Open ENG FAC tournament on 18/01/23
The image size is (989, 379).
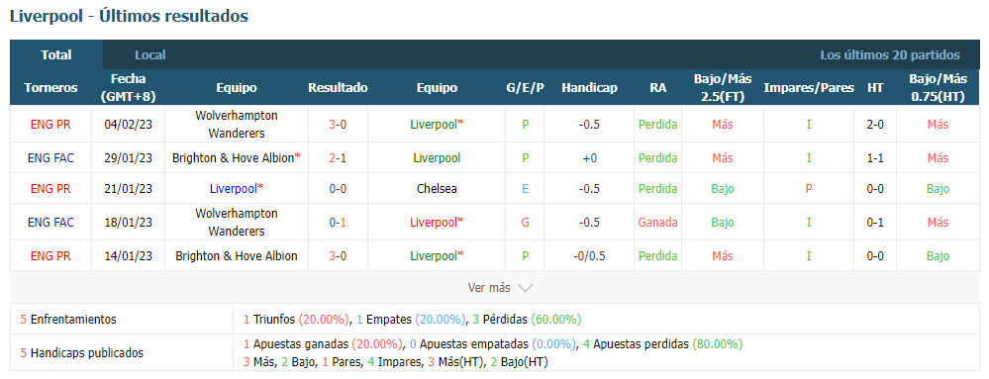click(x=50, y=222)
